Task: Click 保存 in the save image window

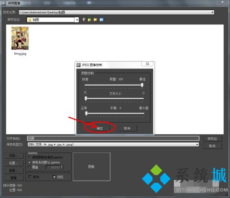Action: point(212,139)
